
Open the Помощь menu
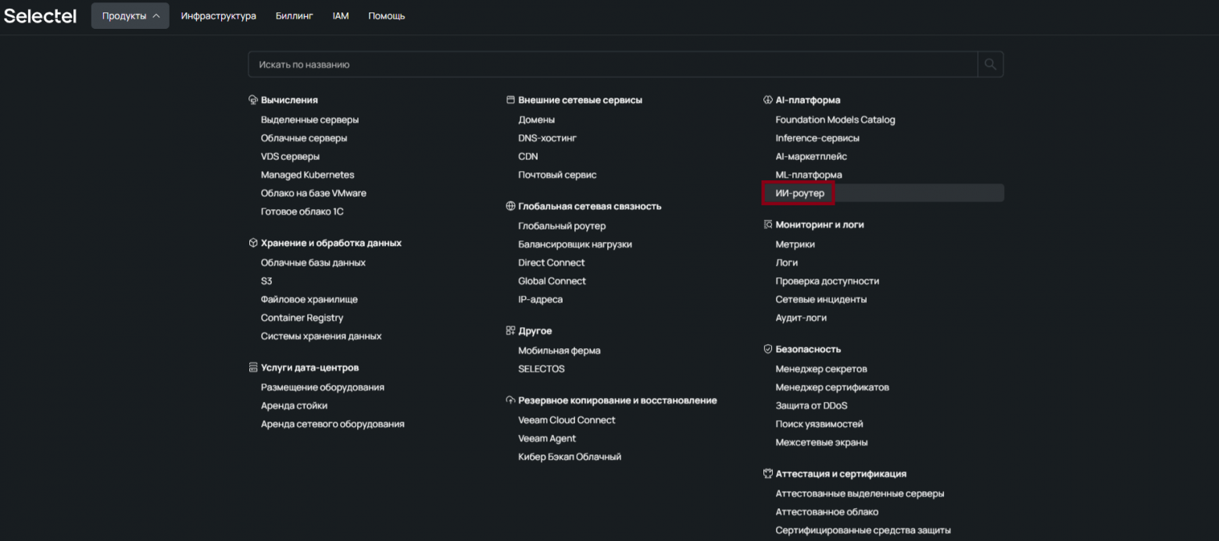point(387,16)
